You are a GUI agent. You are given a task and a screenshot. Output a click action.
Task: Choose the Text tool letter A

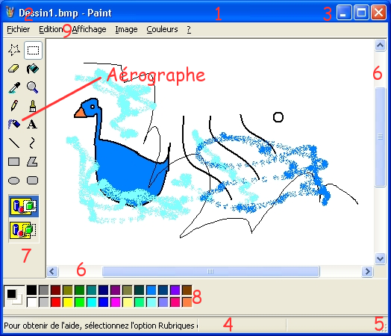[33, 124]
